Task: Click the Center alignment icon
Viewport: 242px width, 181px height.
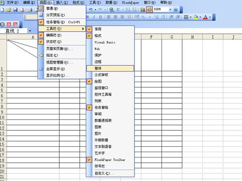Action: (x=116, y=17)
